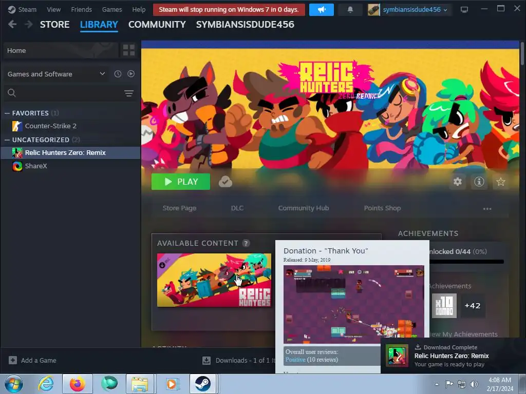Open the Steam menu
The image size is (526, 394).
(x=27, y=10)
